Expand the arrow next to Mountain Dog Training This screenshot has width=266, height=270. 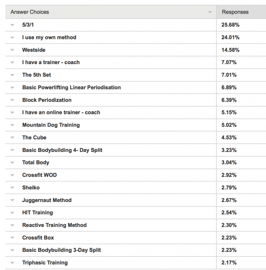pyautogui.click(x=12, y=125)
